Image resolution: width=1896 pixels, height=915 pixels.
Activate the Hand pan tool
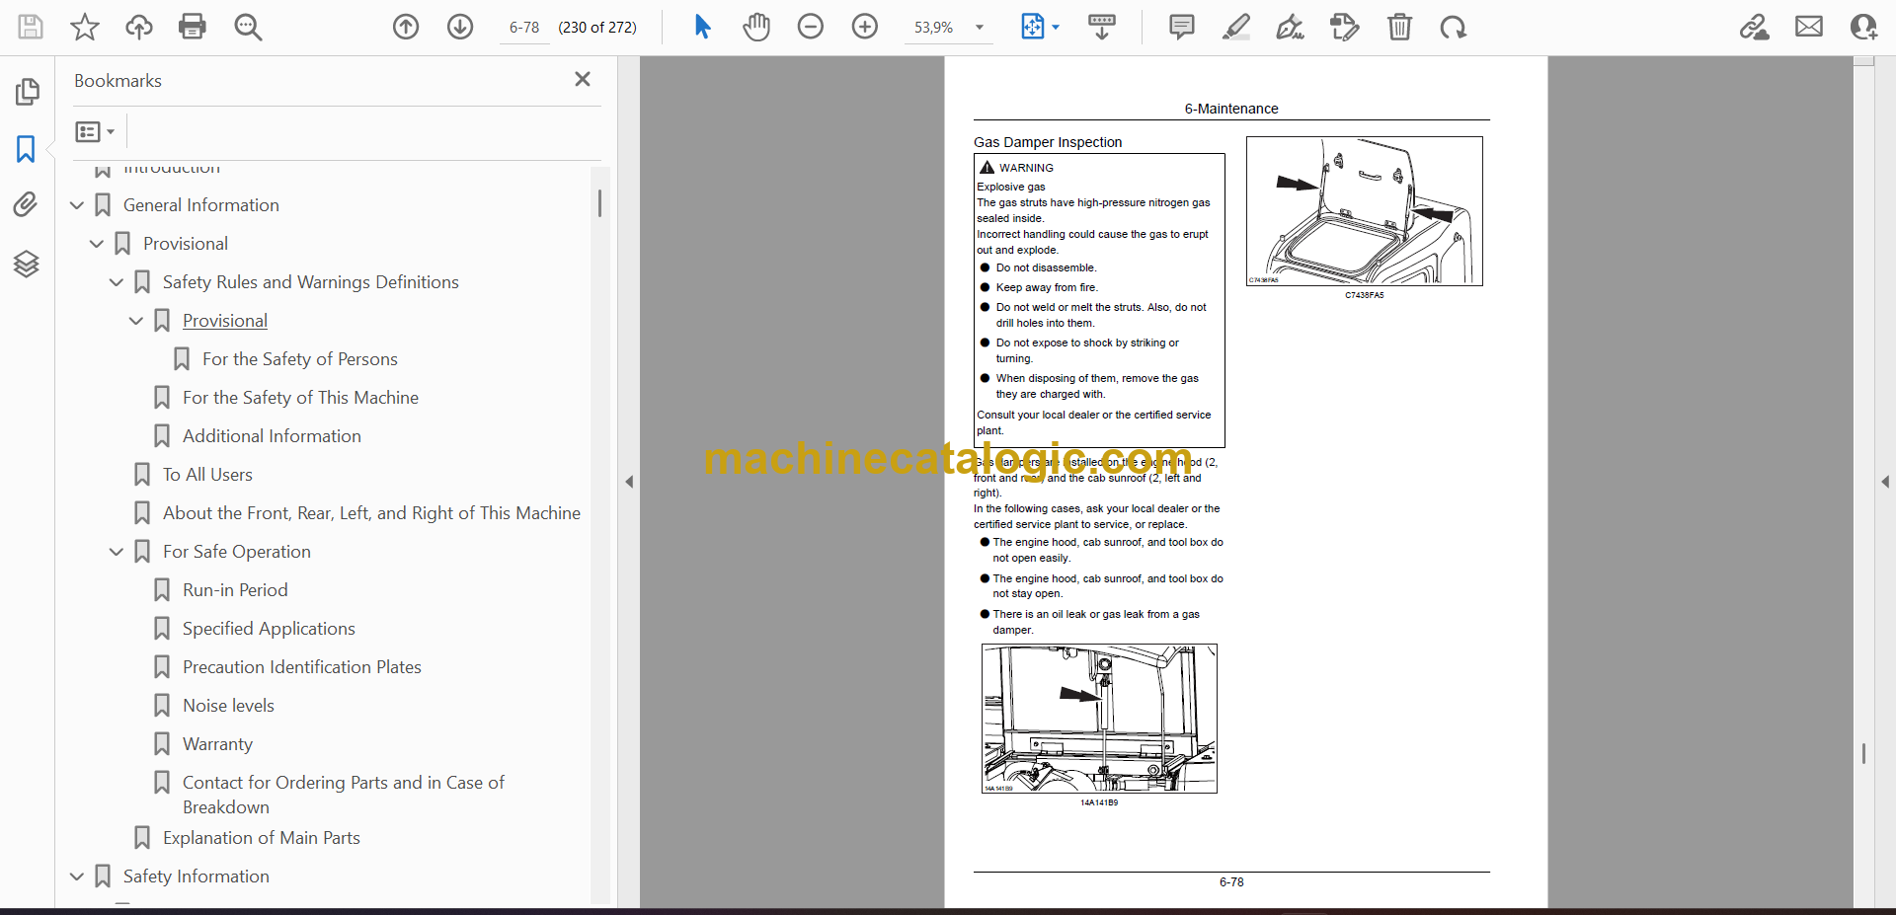(756, 27)
